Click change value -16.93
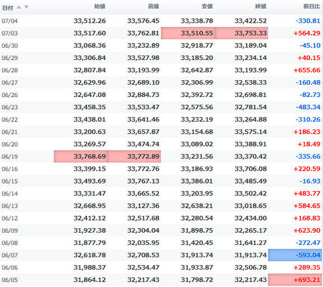The height and width of the screenshot is (287, 323). tap(309, 181)
